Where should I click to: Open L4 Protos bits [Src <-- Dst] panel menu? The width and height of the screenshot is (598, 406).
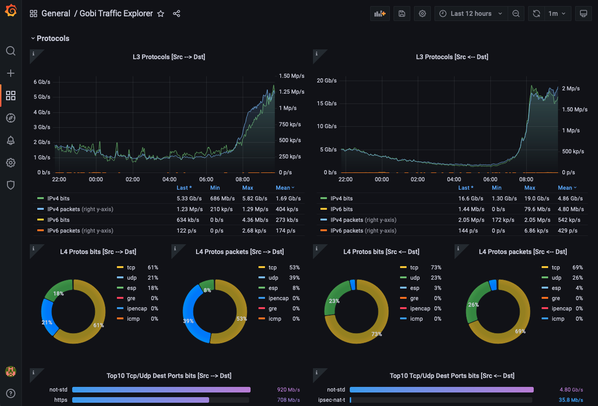click(x=381, y=252)
